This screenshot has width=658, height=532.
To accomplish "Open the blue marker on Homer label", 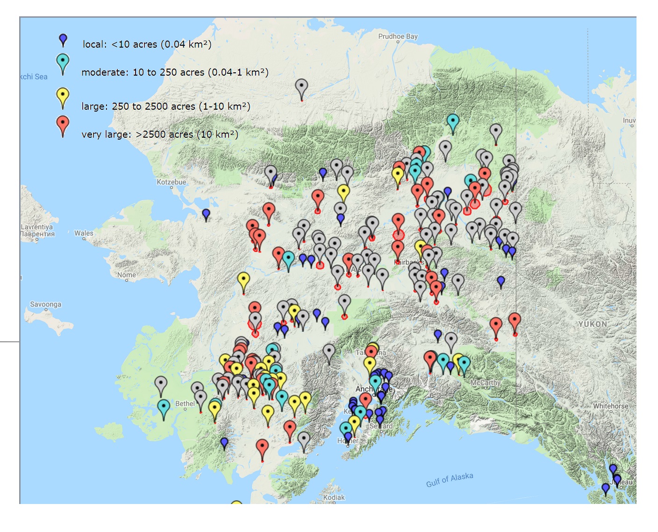I will (348, 439).
